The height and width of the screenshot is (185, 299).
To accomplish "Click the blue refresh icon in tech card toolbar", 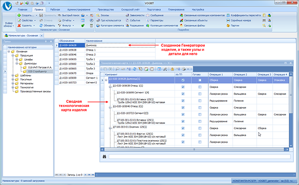I will [x=135, y=69].
